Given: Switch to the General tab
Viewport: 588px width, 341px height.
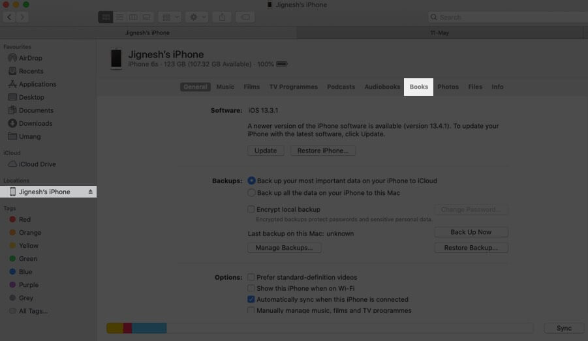Looking at the screenshot, I should 195,87.
